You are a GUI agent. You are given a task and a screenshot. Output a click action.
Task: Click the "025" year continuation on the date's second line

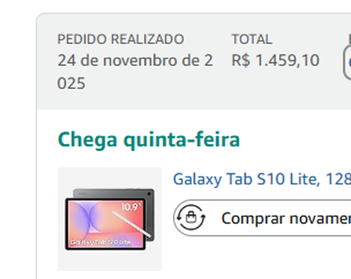[72, 84]
